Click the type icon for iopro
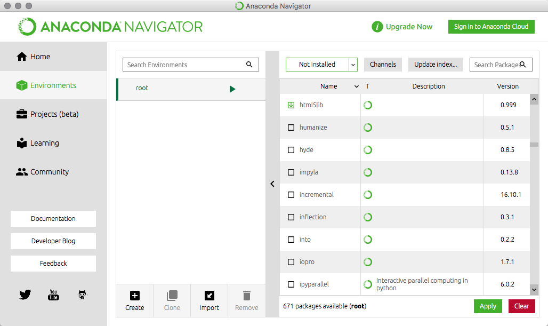The image size is (548, 326). click(368, 261)
